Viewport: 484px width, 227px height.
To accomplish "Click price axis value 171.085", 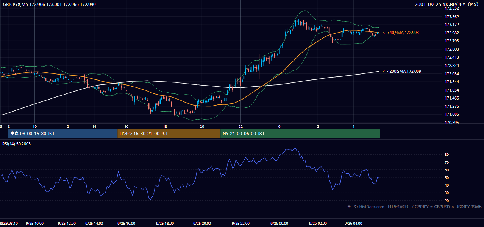I will (x=451, y=114).
